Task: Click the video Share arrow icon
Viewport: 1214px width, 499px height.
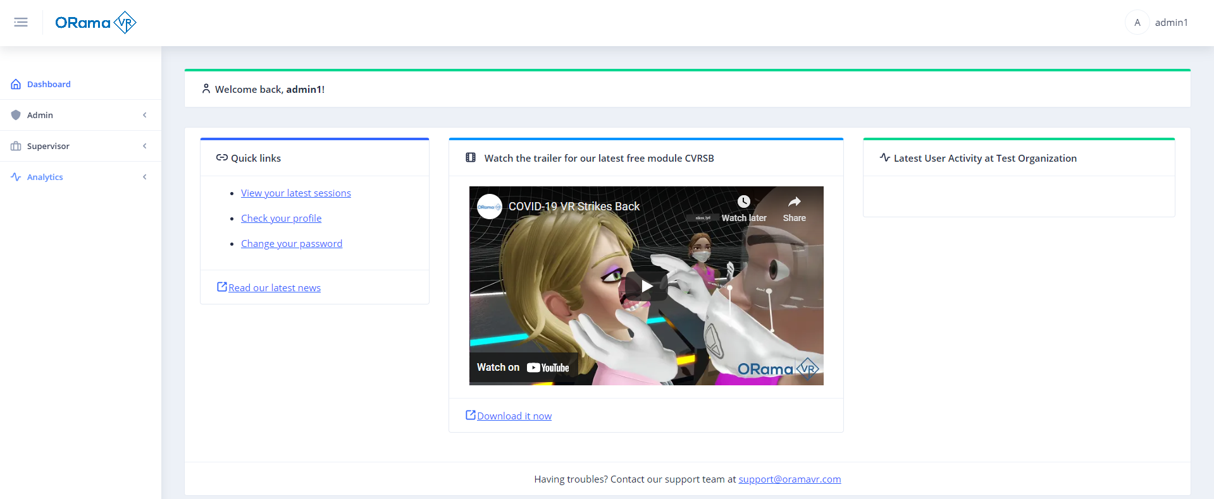Action: (795, 201)
